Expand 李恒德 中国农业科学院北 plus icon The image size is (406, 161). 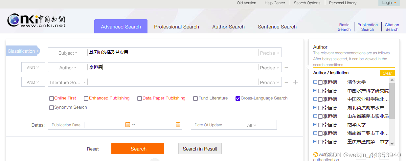tap(315, 99)
